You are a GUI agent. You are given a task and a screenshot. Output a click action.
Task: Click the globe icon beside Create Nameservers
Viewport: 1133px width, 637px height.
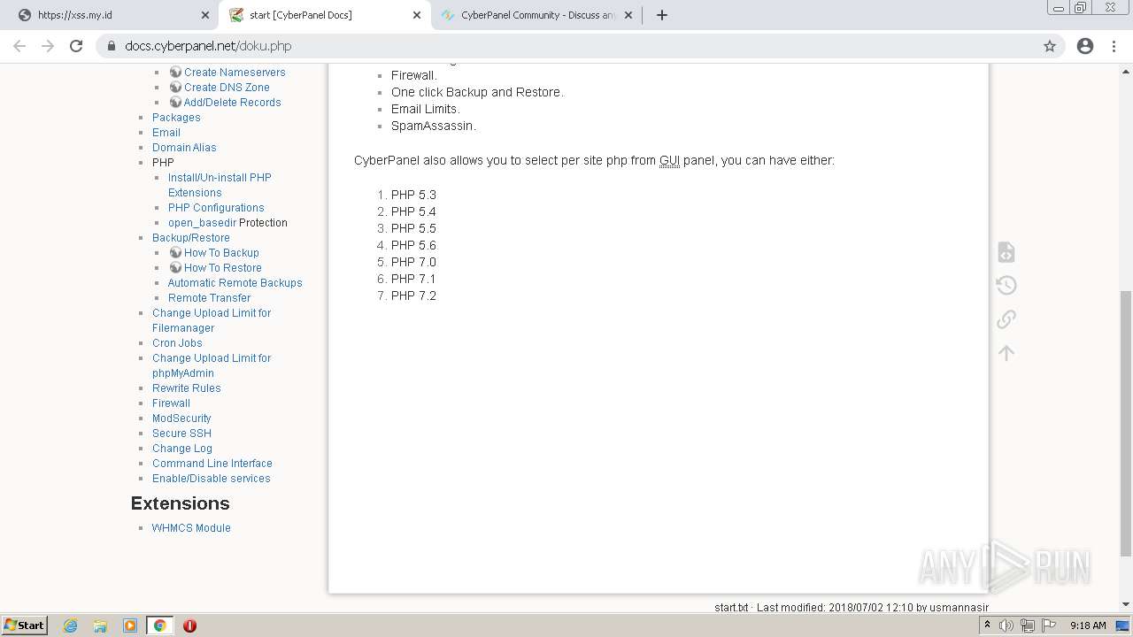point(175,72)
